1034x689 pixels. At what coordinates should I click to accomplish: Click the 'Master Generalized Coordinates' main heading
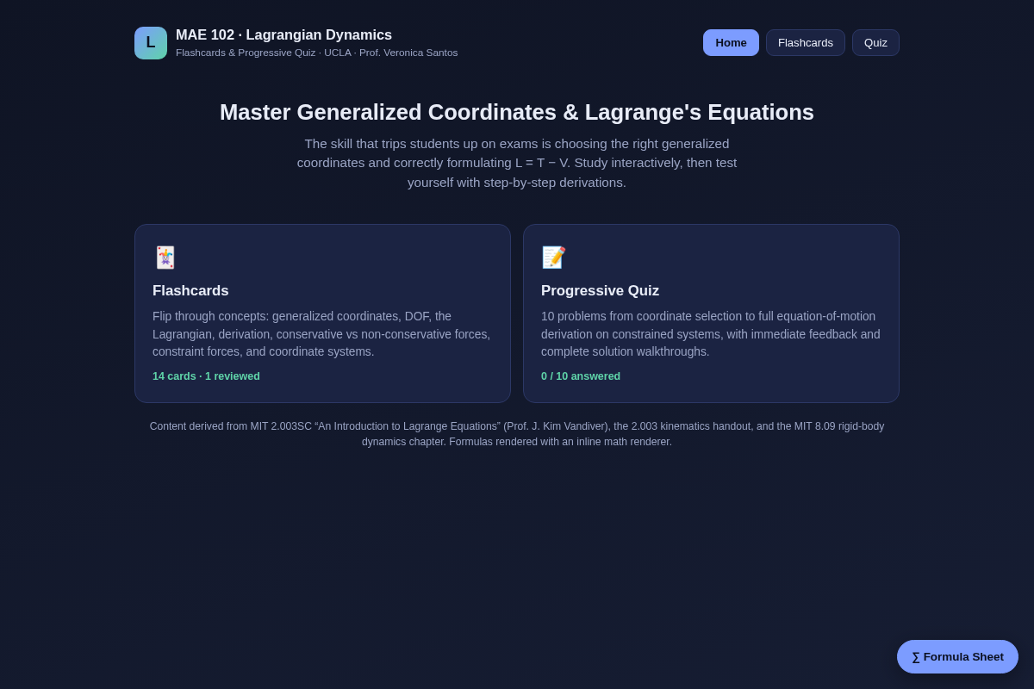[517, 112]
